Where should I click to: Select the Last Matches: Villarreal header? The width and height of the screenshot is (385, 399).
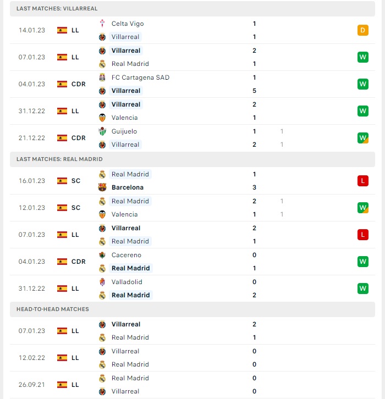(x=193, y=9)
